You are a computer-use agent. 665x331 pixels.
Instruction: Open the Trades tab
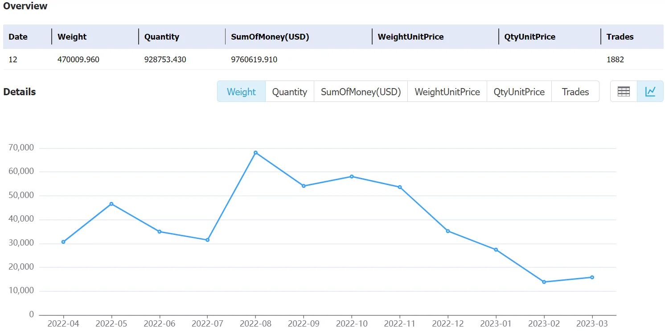(575, 92)
